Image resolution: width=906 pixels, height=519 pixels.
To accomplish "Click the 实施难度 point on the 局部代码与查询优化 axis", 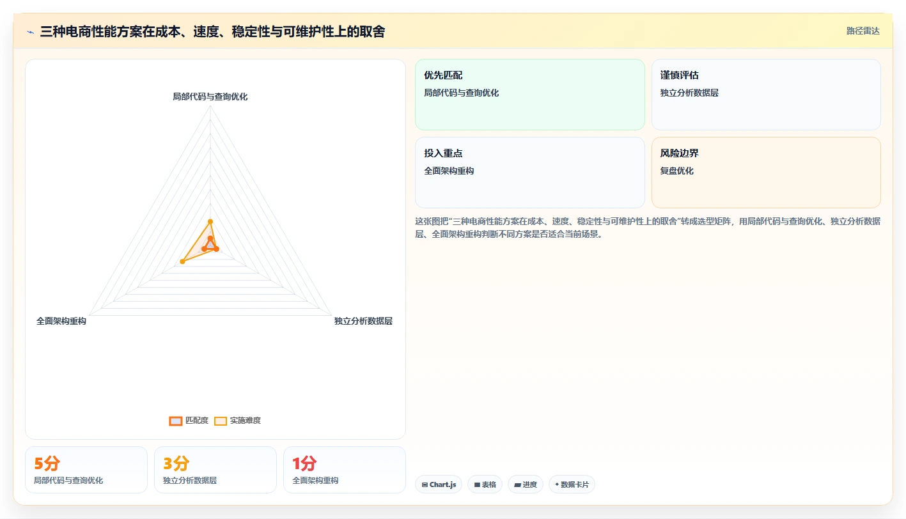I will pyautogui.click(x=210, y=221).
